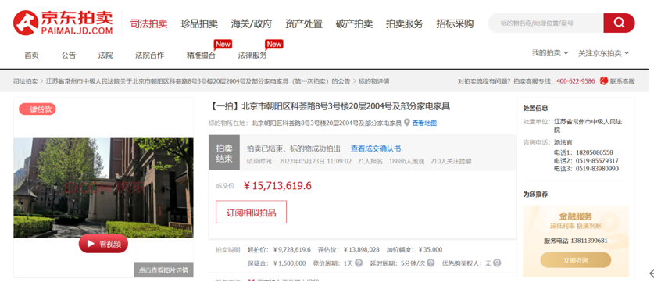This screenshot has width=654, height=286.
Task: Click the phone number 0519-85579317
Action: click(x=597, y=161)
